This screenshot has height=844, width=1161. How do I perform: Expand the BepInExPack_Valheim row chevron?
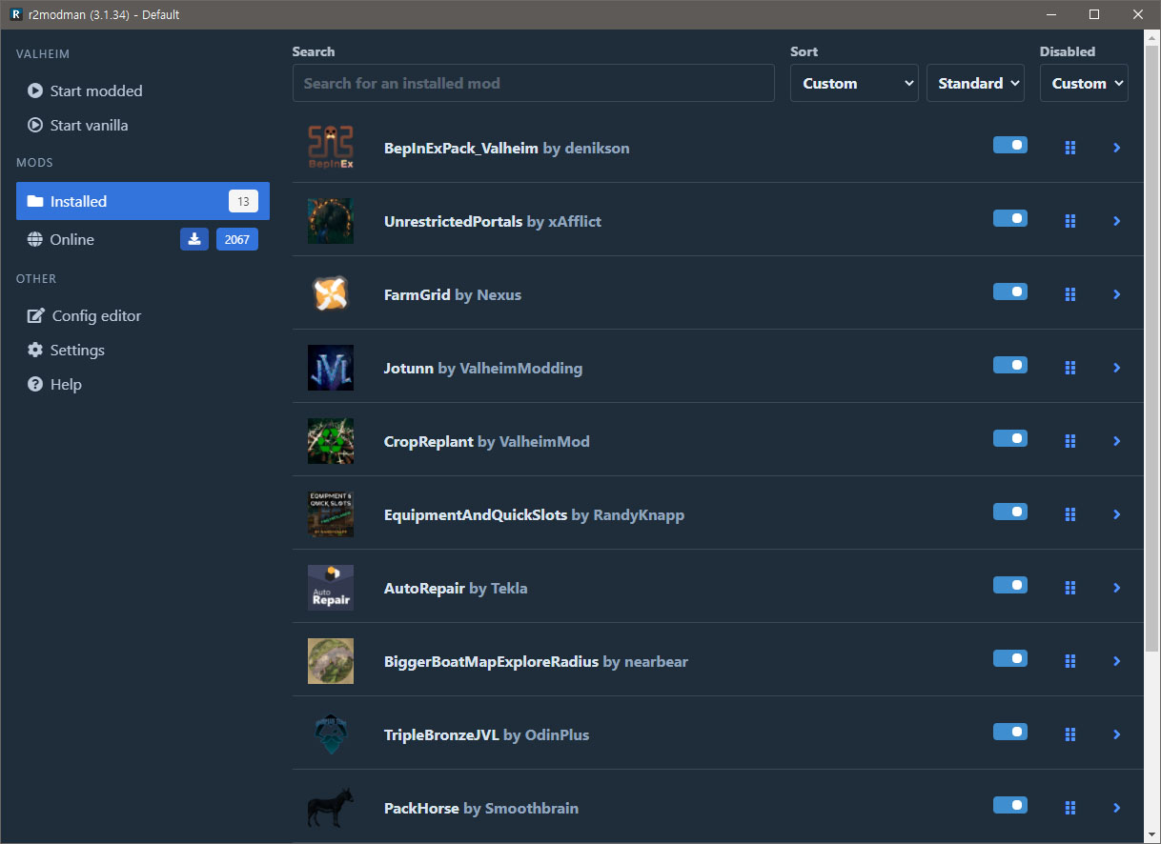coord(1116,148)
